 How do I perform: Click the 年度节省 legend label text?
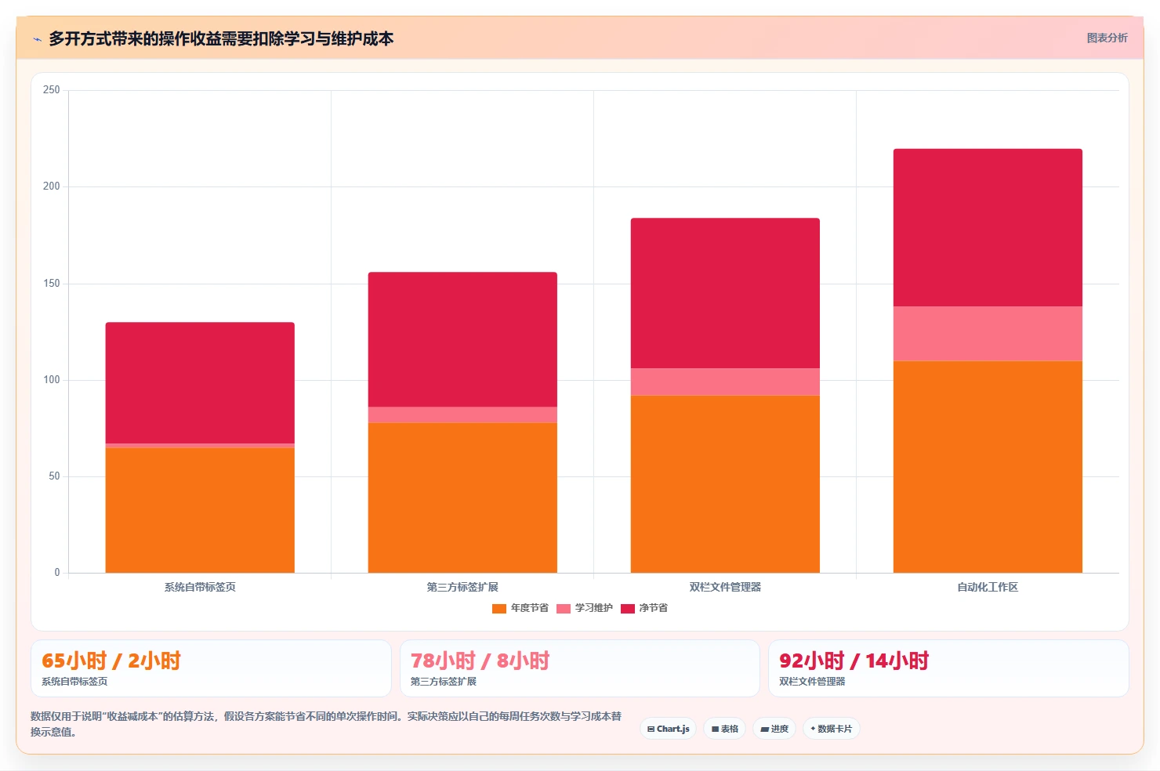pyautogui.click(x=530, y=608)
